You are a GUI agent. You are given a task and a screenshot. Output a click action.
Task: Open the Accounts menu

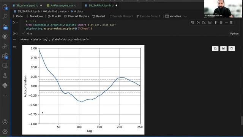[x=5, y=122]
